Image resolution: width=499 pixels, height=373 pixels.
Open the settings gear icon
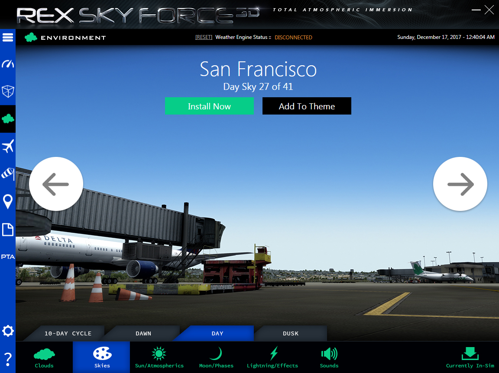pyautogui.click(x=8, y=331)
